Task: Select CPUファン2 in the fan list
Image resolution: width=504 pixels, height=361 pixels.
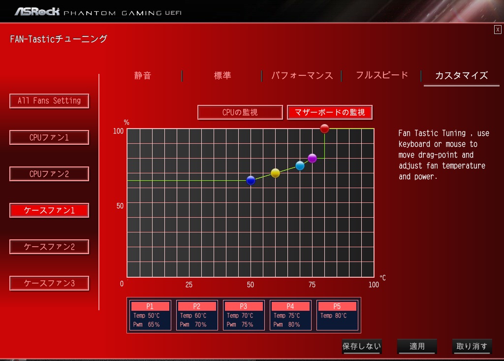Action: coord(49,174)
